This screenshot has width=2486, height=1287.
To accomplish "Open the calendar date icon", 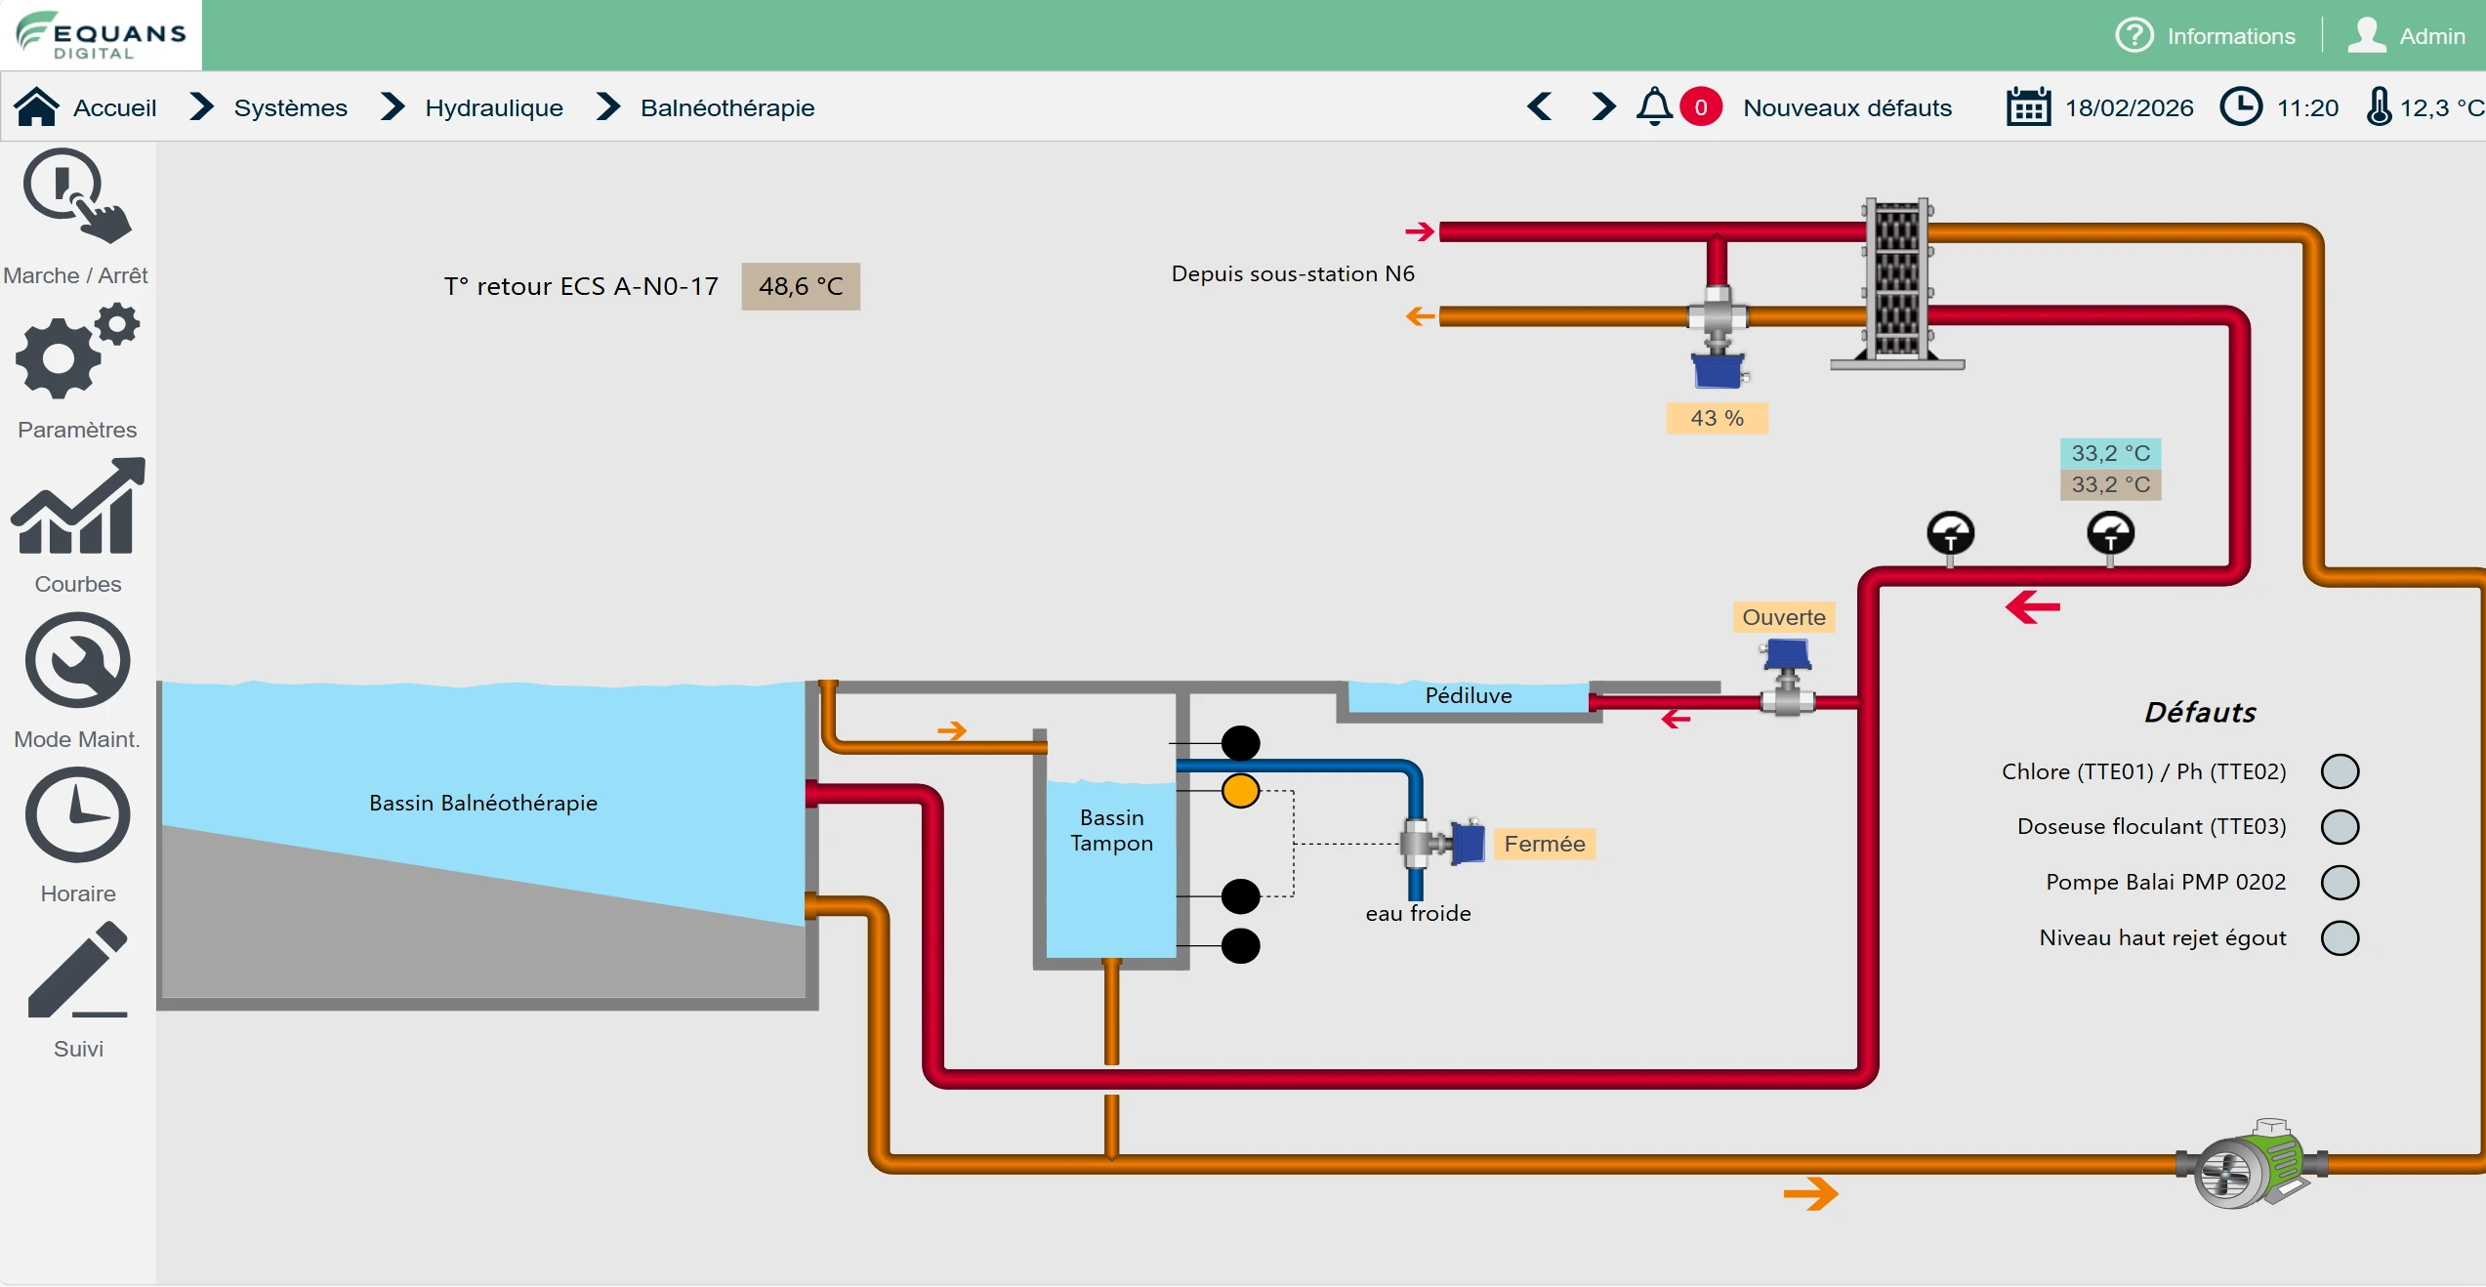I will point(2028,107).
